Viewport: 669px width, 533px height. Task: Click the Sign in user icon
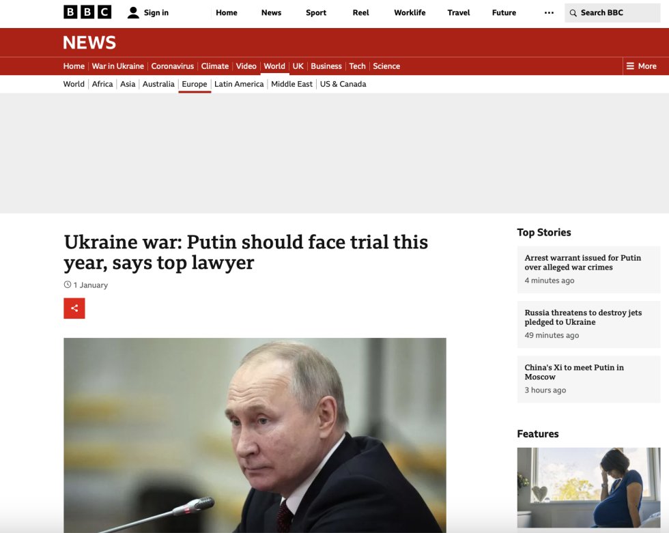[133, 13]
